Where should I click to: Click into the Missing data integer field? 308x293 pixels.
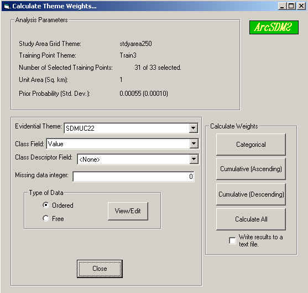(x=134, y=177)
